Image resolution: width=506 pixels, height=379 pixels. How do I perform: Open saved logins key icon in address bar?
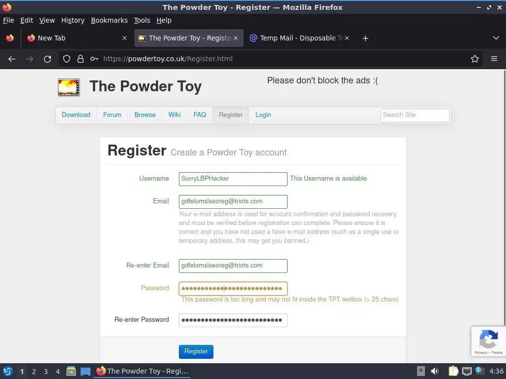click(94, 59)
